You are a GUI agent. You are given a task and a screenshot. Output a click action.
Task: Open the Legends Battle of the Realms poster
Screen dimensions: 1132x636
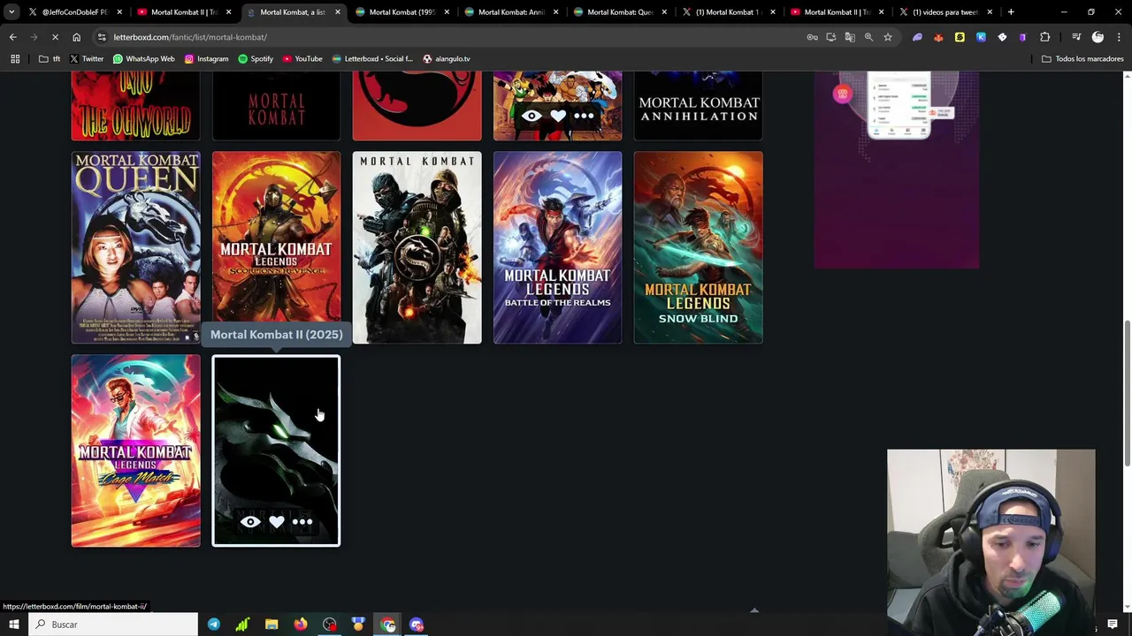point(557,247)
